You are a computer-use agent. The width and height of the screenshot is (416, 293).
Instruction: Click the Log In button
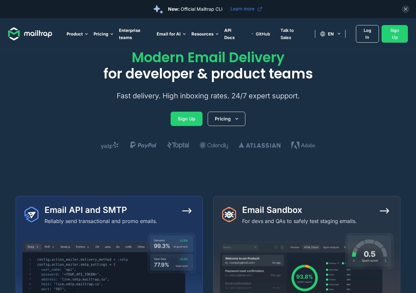click(367, 34)
